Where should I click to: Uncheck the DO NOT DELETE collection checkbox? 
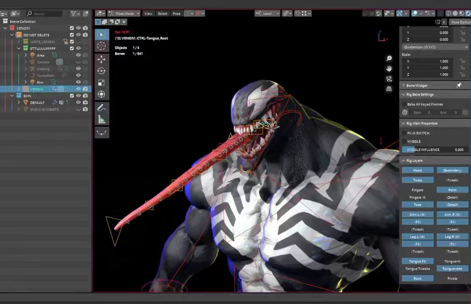[72, 35]
